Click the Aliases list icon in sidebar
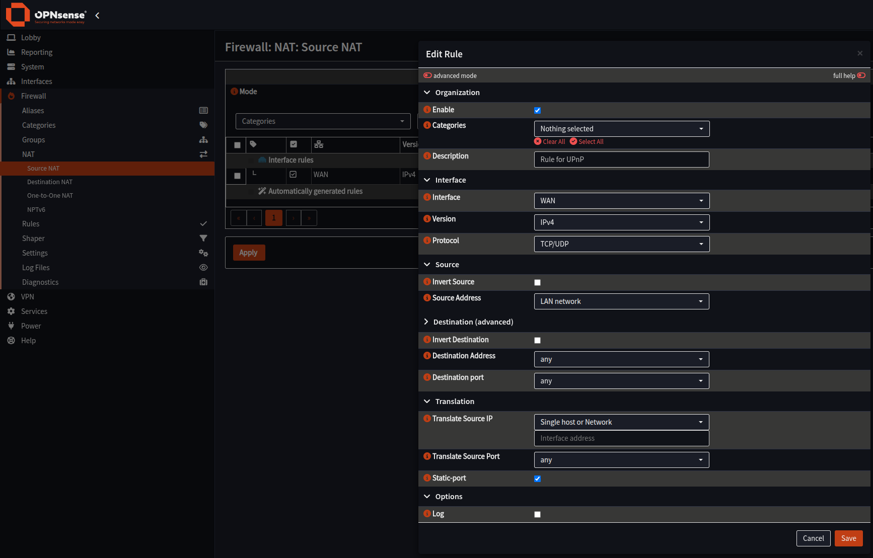The image size is (873, 558). [x=203, y=111]
